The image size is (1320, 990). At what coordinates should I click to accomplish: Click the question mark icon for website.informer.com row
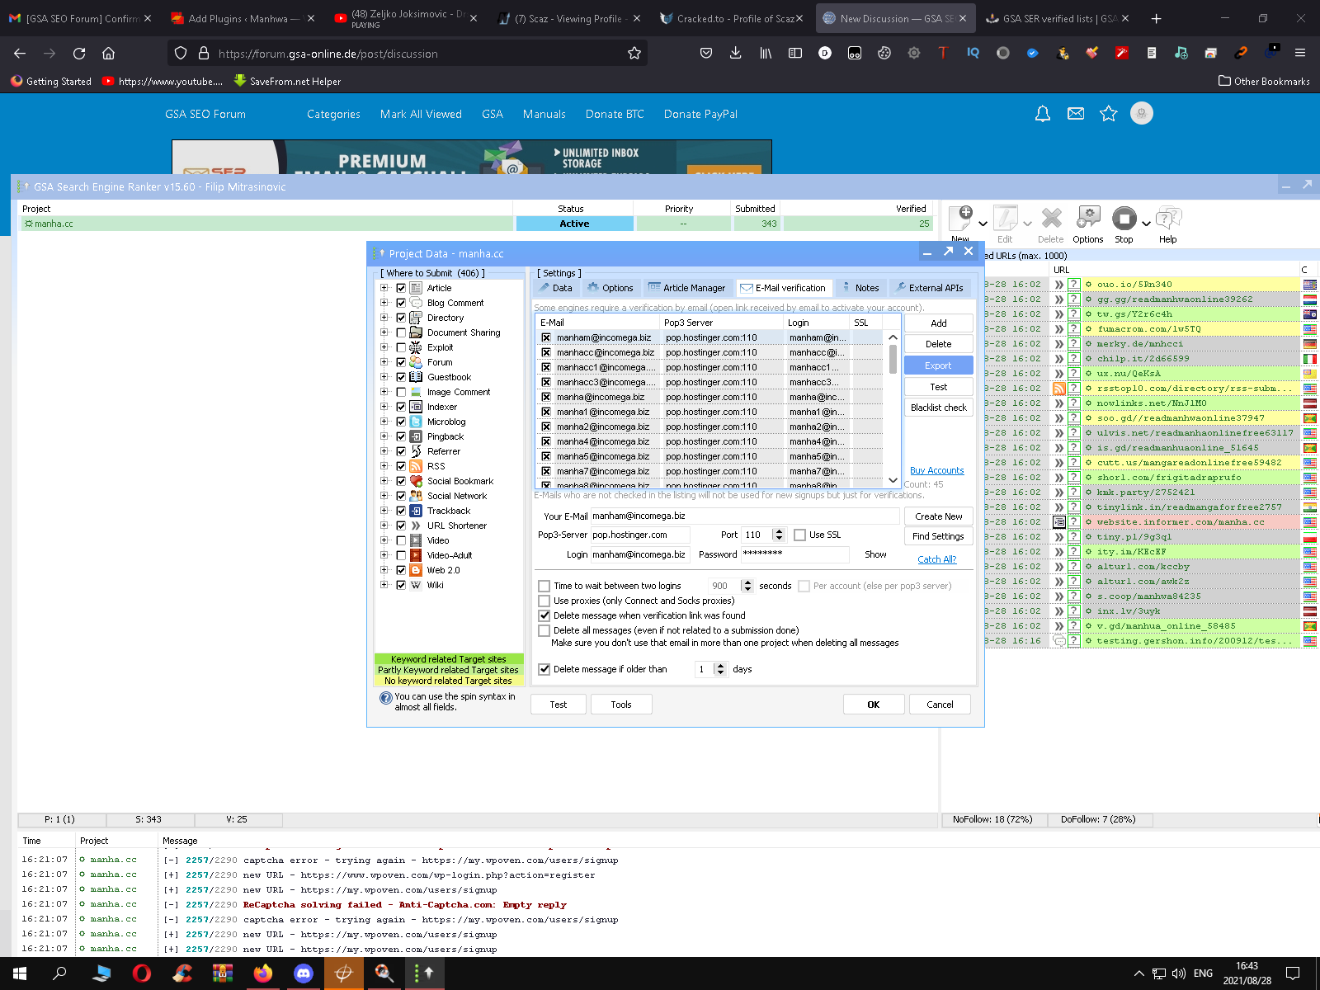point(1074,522)
